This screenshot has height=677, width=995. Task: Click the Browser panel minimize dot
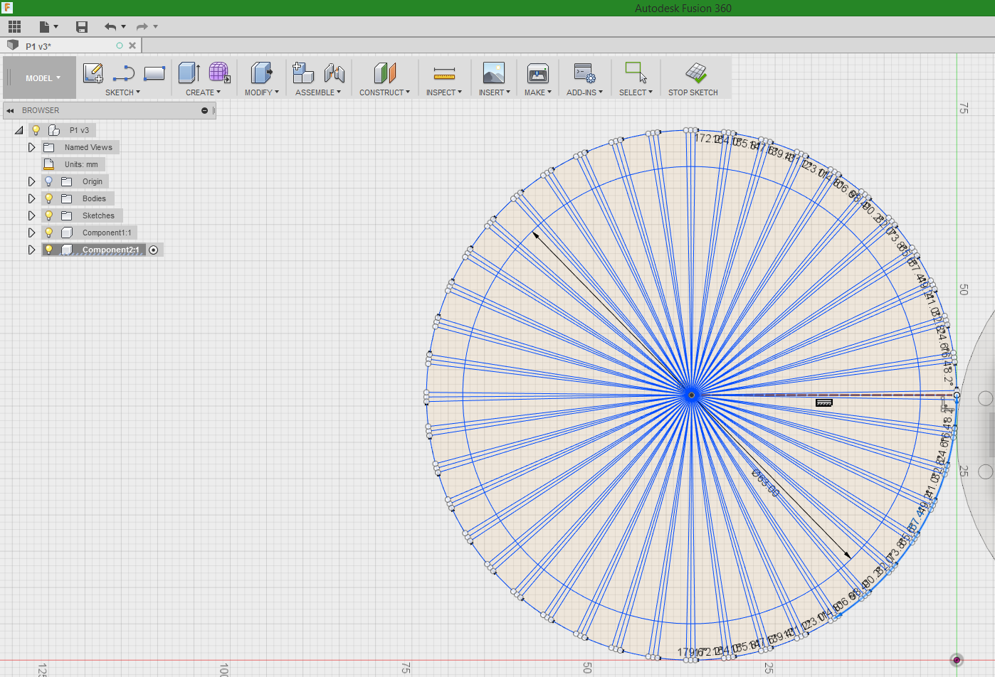pyautogui.click(x=204, y=110)
